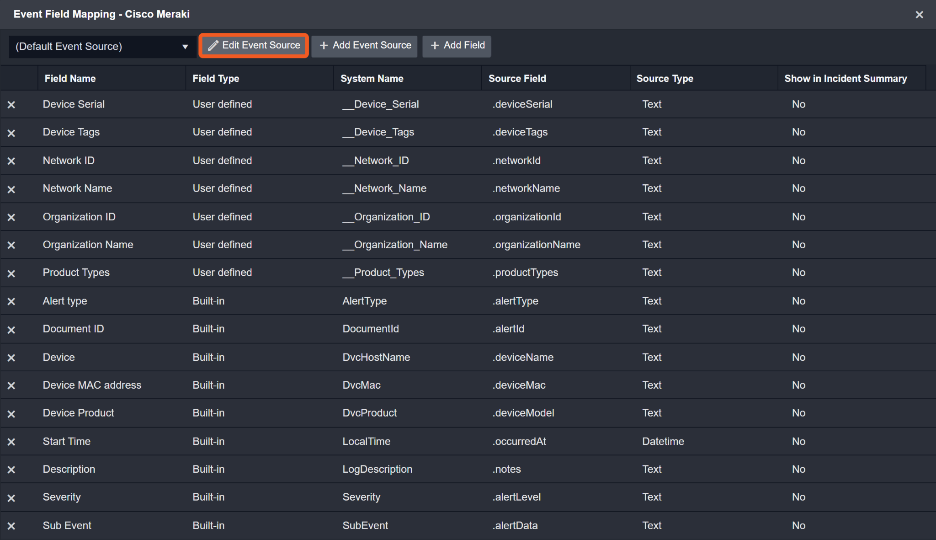
Task: Remove the Device Tags field mapping
Action: pos(11,133)
